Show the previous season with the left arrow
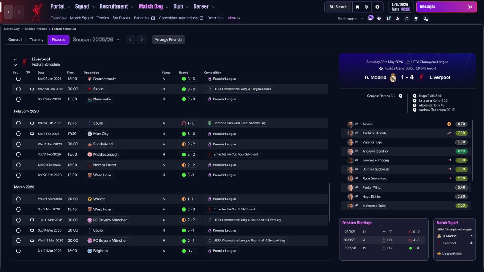This screenshot has width=484, height=272. pos(130,40)
